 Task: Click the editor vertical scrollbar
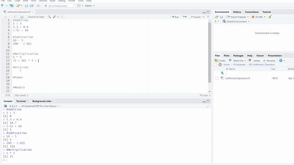point(209,52)
